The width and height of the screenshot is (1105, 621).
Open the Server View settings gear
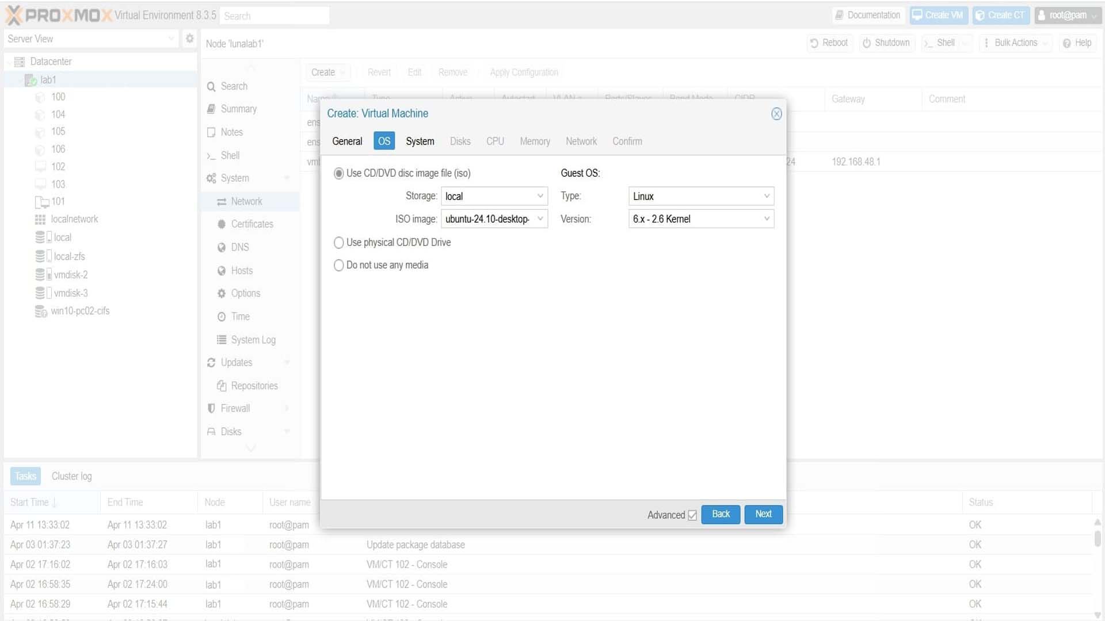[189, 39]
